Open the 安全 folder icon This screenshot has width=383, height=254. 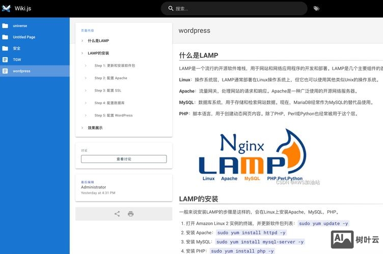pos(5,48)
